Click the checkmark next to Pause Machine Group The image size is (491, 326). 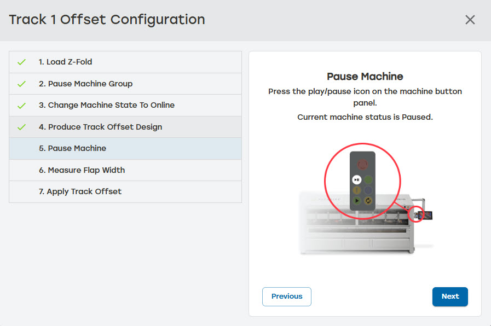21,84
